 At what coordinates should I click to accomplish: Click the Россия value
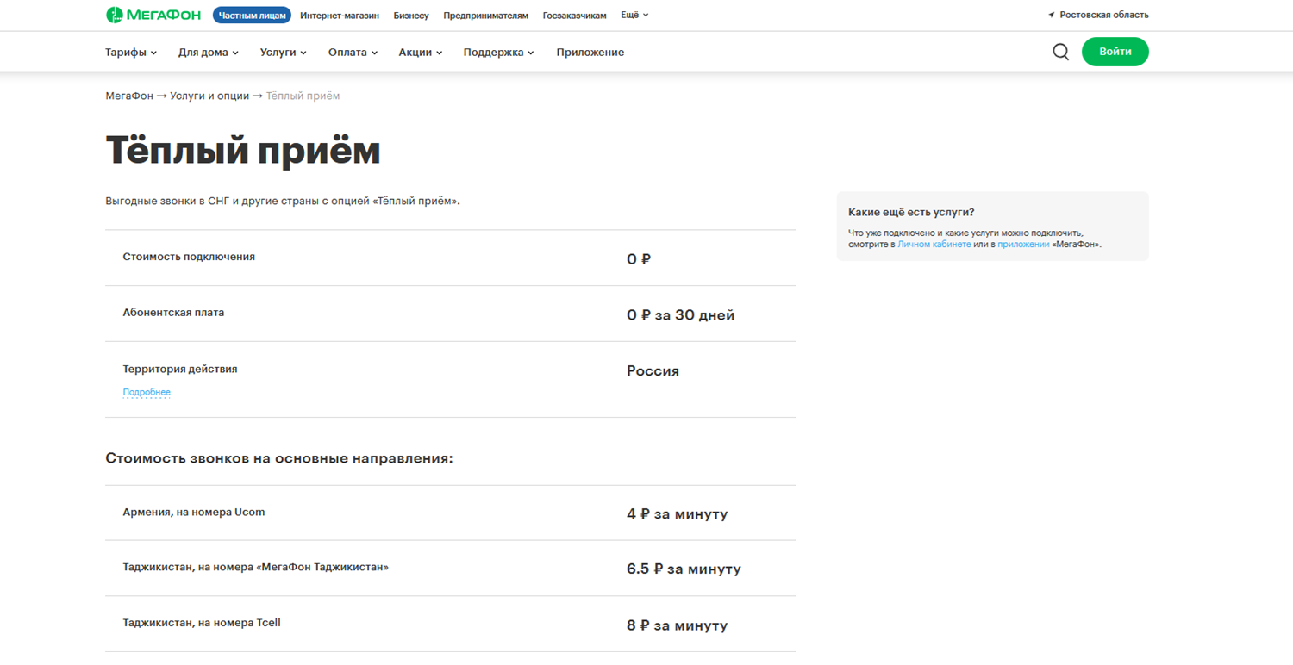653,371
